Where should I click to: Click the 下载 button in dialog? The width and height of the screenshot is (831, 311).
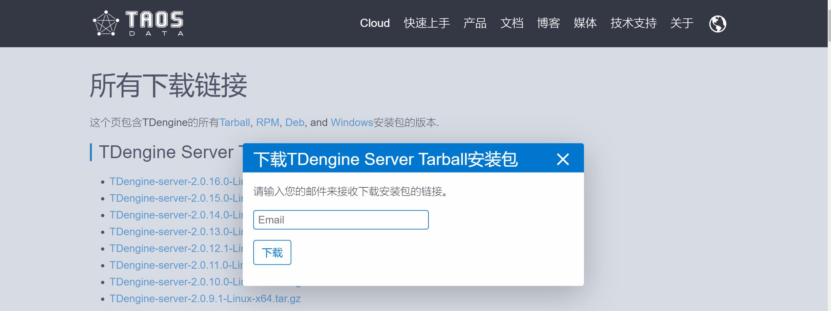[272, 253]
